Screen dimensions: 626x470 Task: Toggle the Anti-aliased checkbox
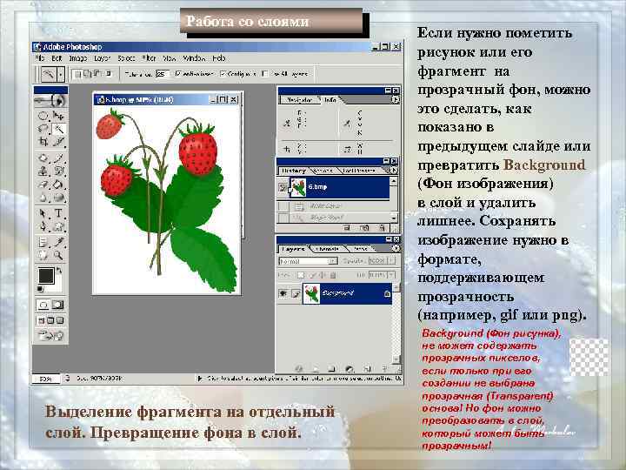[178, 73]
